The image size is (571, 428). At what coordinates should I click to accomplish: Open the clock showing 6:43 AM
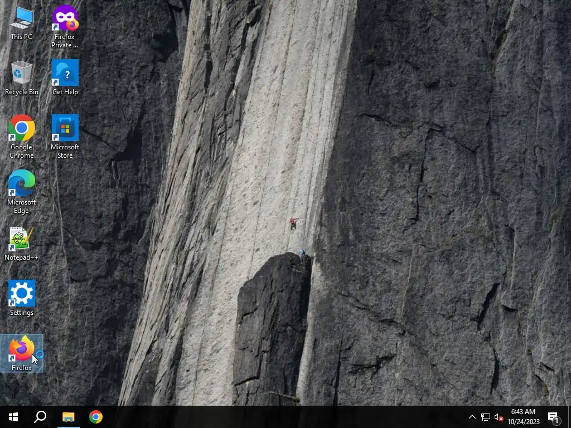(523, 417)
